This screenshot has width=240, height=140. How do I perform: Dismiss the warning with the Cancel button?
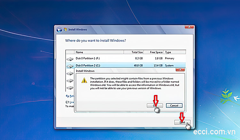[174, 105]
